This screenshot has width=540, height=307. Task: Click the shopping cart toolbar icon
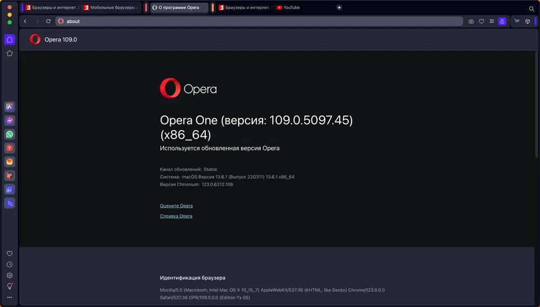[517, 21]
